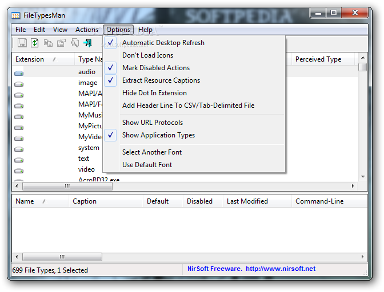The image size is (384, 292).
Task: Enable Don't Load Icons option
Action: pos(194,55)
